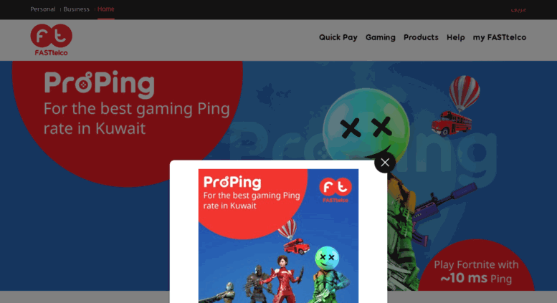Select the Home tab
The height and width of the screenshot is (303, 557).
coord(106,9)
